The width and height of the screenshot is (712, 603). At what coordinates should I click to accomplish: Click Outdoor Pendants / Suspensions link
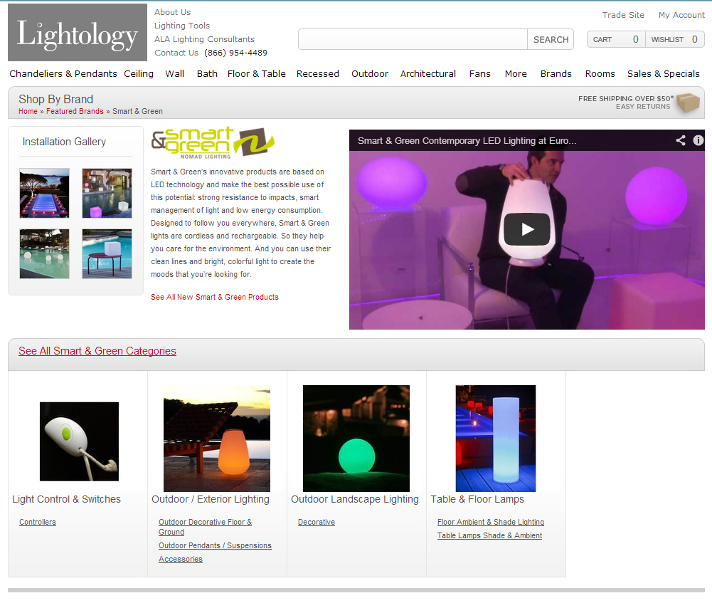point(215,546)
